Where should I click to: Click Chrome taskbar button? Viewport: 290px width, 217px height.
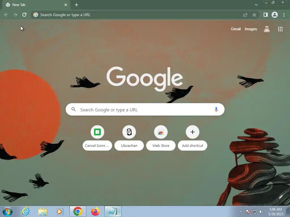tap(78, 211)
